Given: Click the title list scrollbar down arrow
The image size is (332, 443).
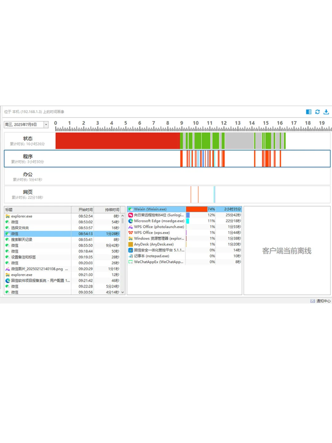Looking at the screenshot, I should tap(123, 292).
